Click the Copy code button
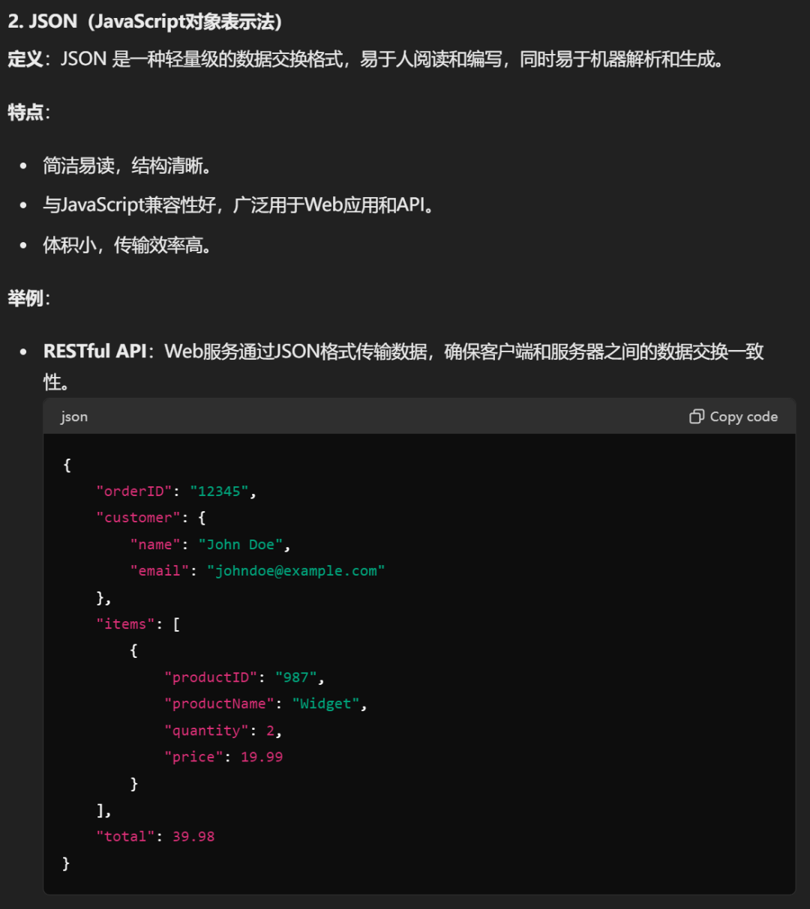 [733, 417]
